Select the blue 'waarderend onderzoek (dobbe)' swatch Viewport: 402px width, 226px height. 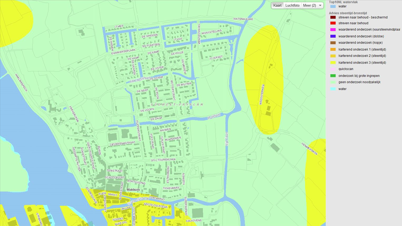[x=333, y=36]
